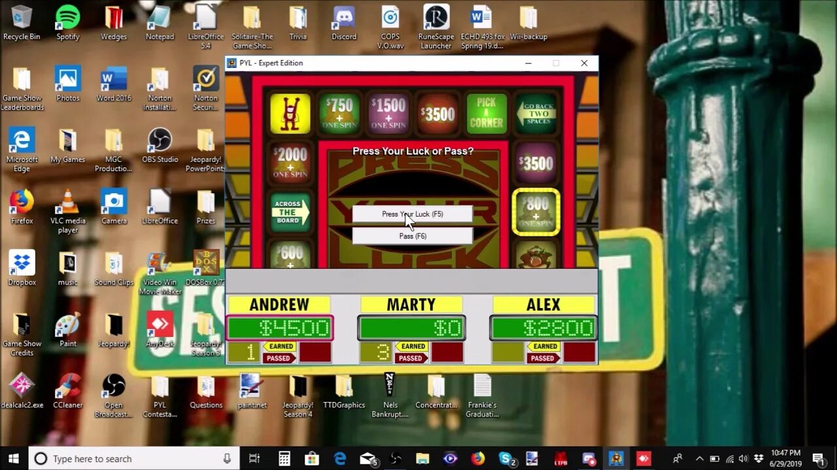This screenshot has width=837, height=470.
Task: Open the COPS V.O.wav audio file
Action: [x=390, y=27]
